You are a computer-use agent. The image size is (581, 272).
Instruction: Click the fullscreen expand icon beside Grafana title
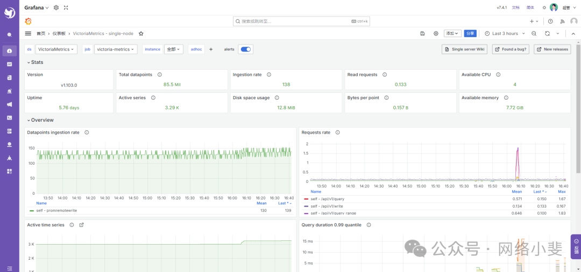pos(66,8)
